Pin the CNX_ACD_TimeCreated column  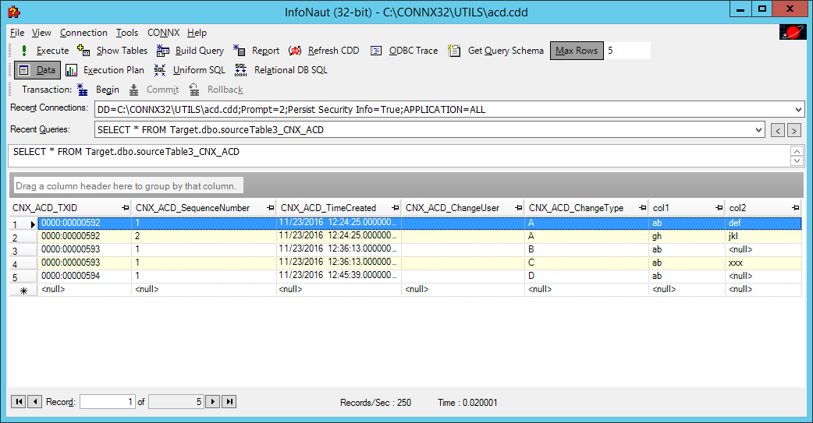(395, 208)
